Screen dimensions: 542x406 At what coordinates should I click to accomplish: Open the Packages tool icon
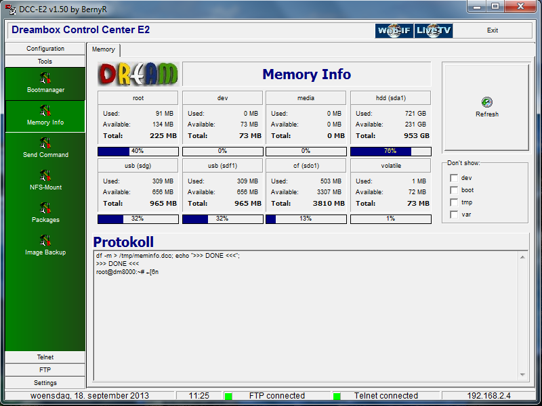click(x=45, y=208)
